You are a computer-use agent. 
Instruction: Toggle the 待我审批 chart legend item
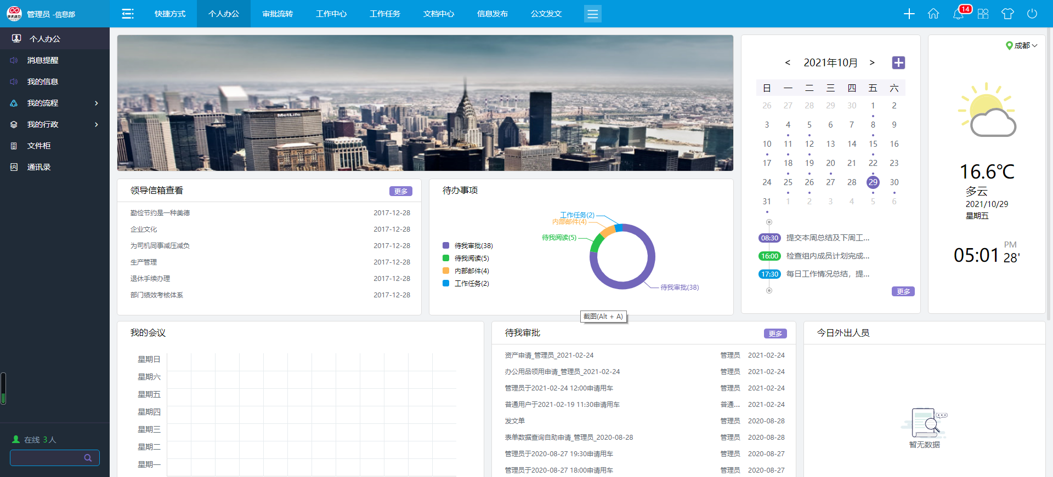(x=468, y=246)
